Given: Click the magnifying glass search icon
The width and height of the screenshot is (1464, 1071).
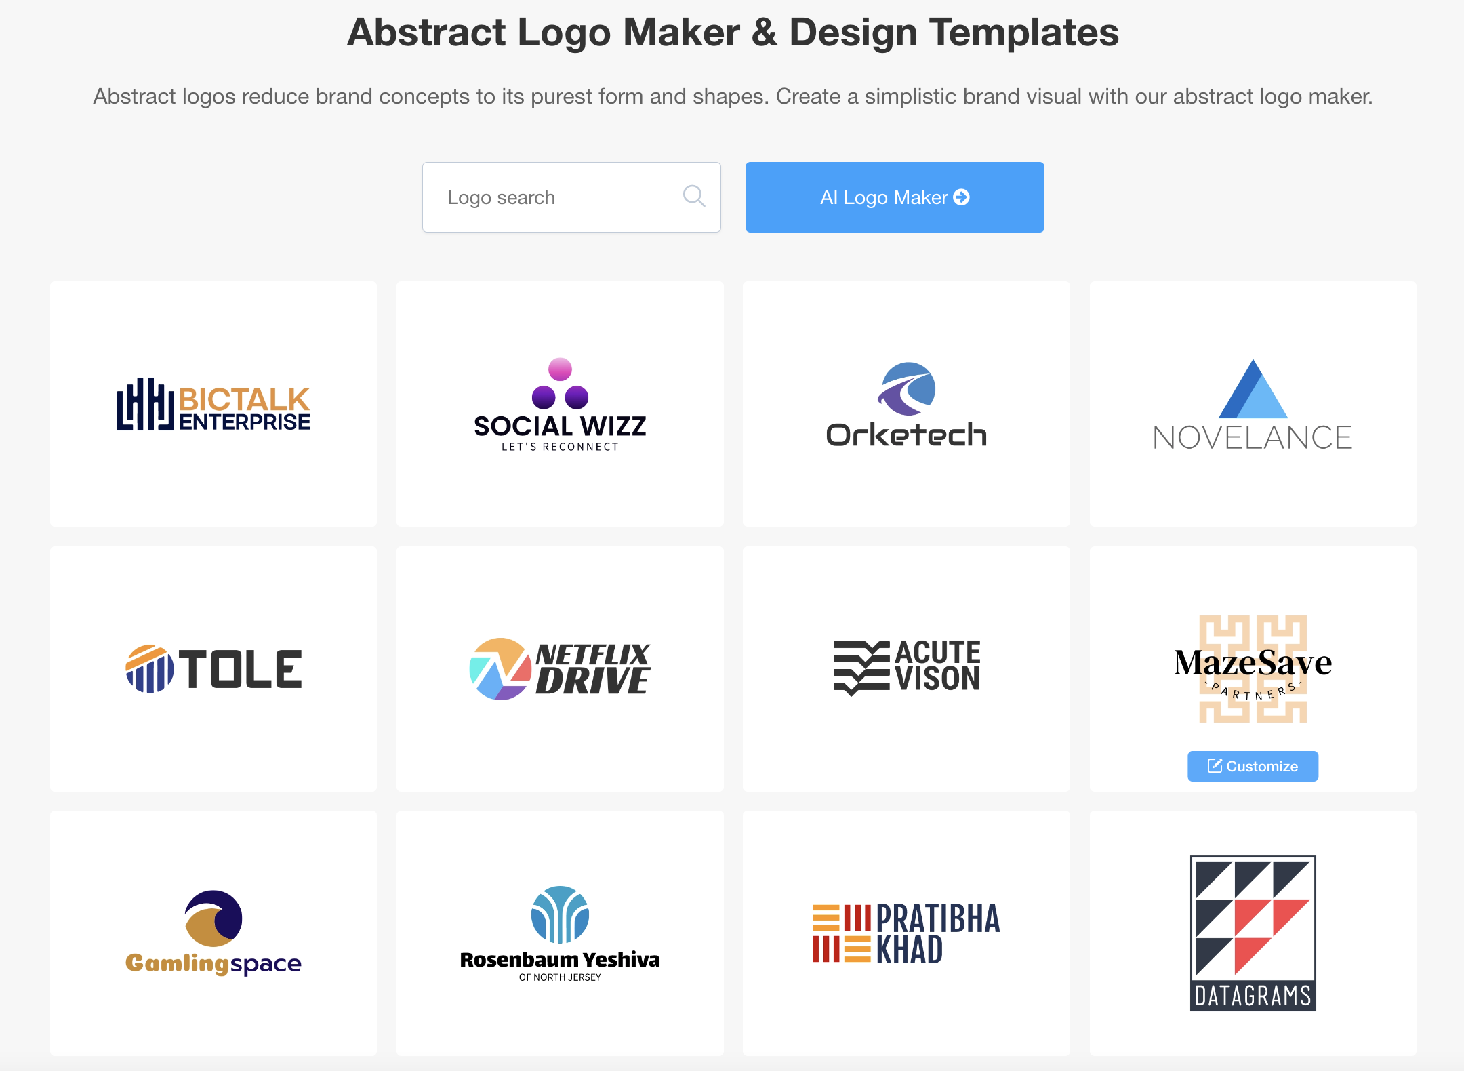Looking at the screenshot, I should (x=693, y=197).
